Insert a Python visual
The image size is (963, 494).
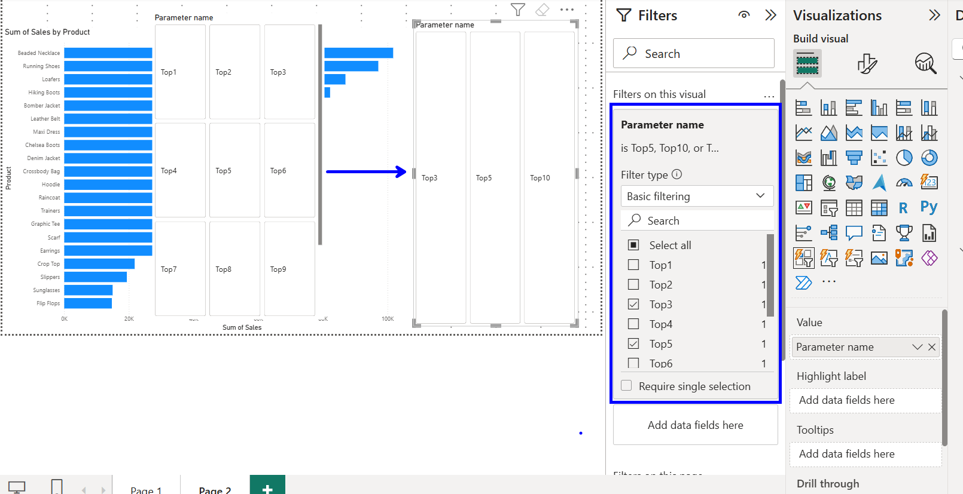[x=929, y=207]
